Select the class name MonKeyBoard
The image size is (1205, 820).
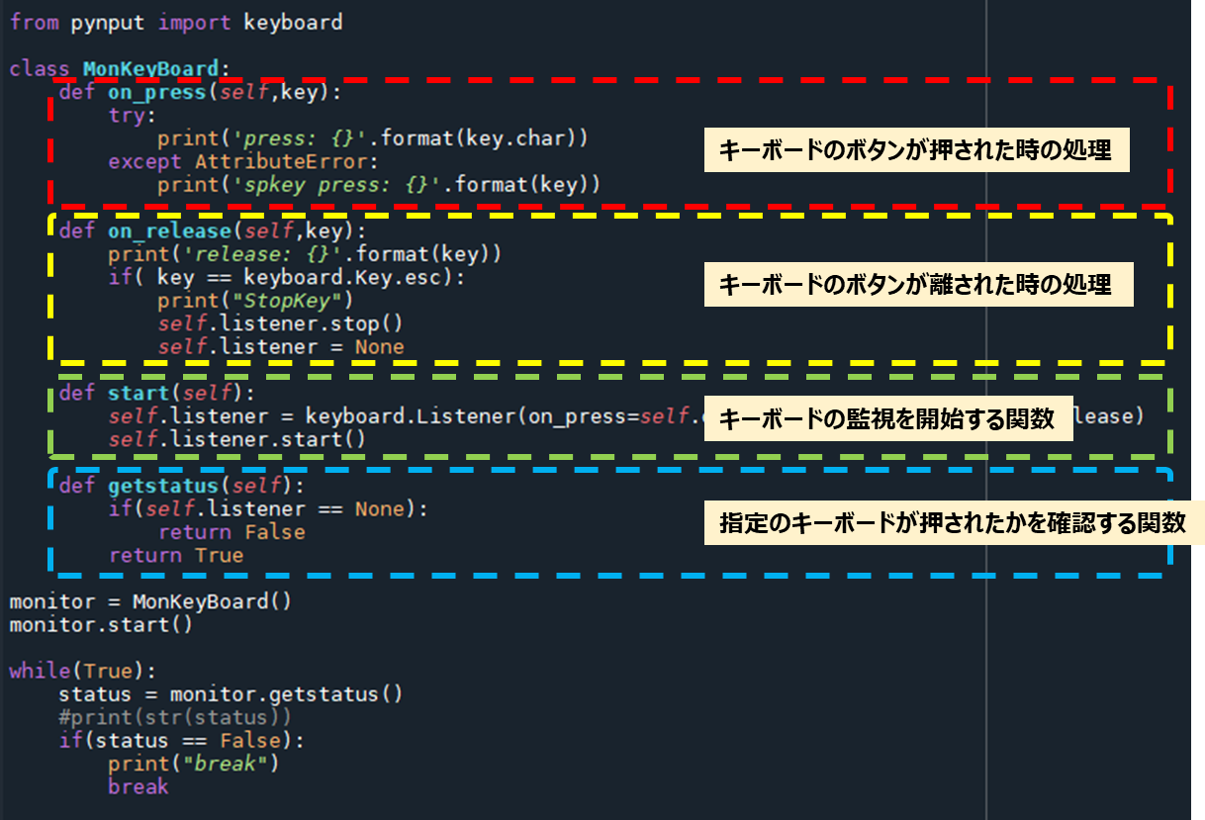[152, 69]
